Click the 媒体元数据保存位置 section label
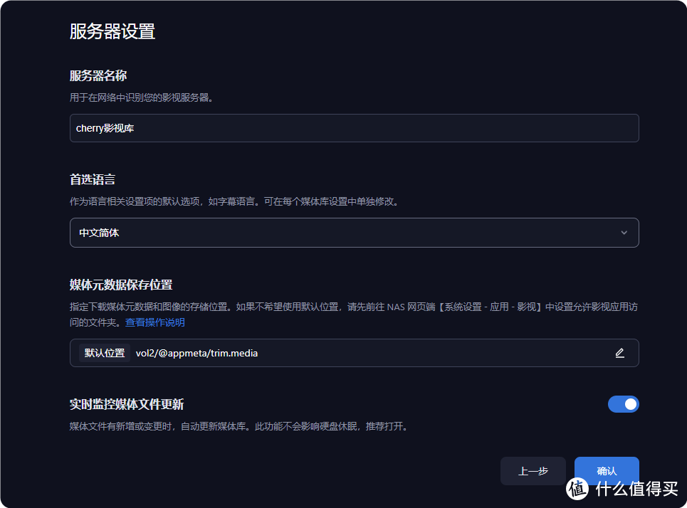Viewport: 687px width, 508px height. 121,285
